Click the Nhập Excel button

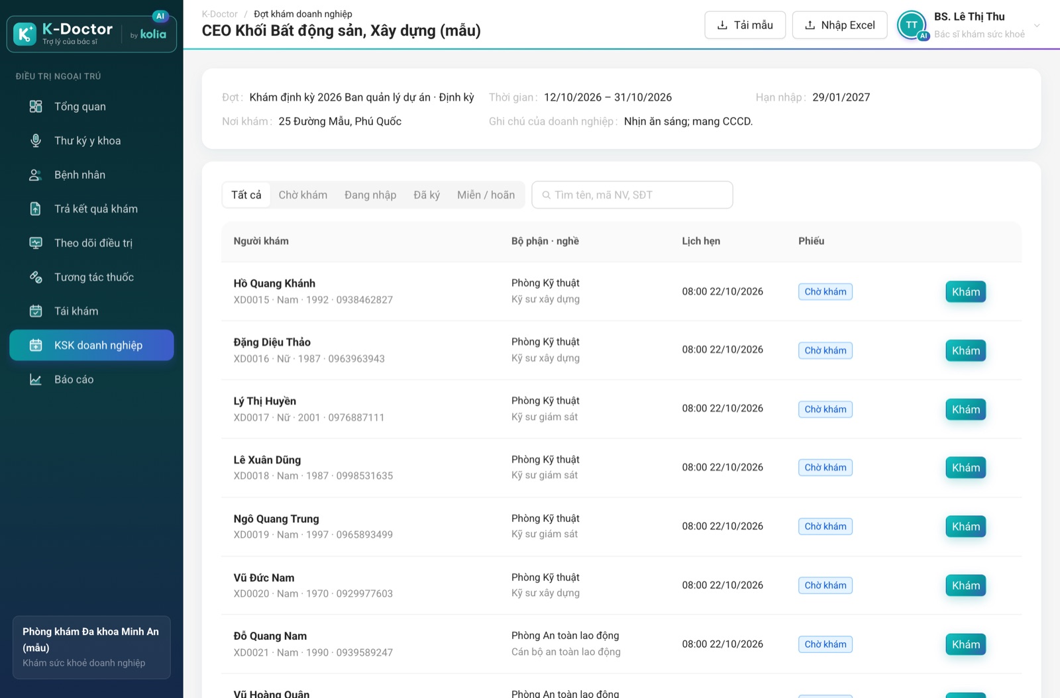[839, 25]
